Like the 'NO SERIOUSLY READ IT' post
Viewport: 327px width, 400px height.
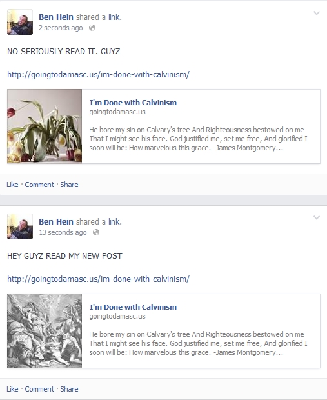pyautogui.click(x=12, y=185)
